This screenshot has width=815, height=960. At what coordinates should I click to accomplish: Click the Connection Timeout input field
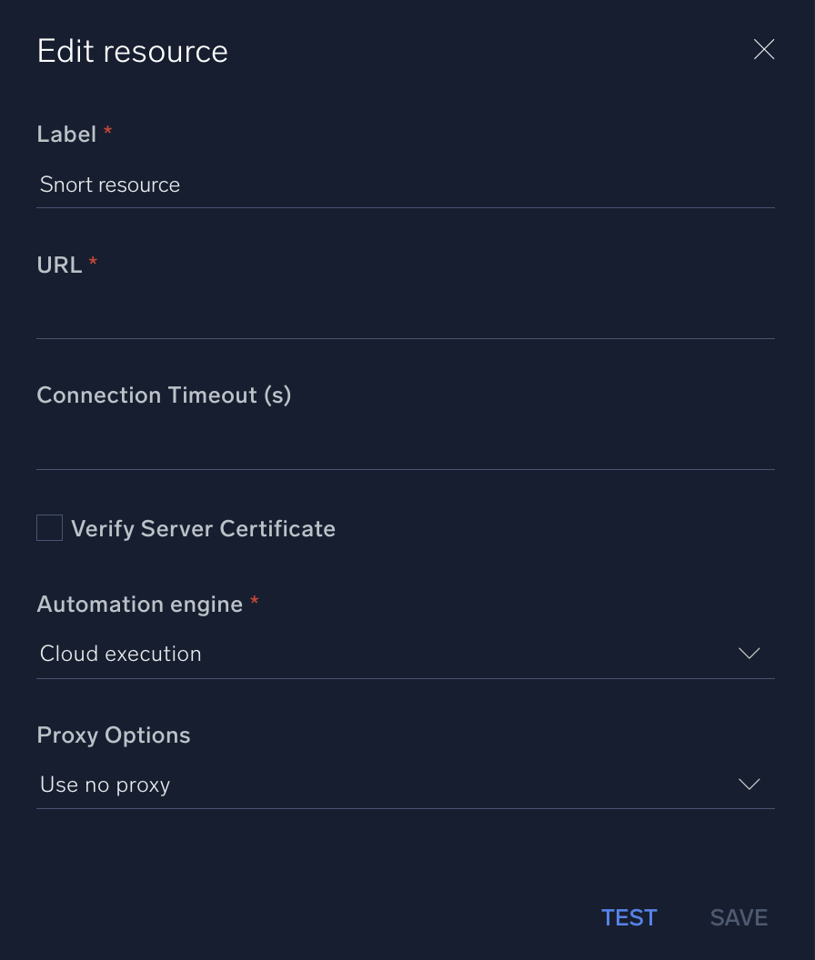click(x=405, y=447)
